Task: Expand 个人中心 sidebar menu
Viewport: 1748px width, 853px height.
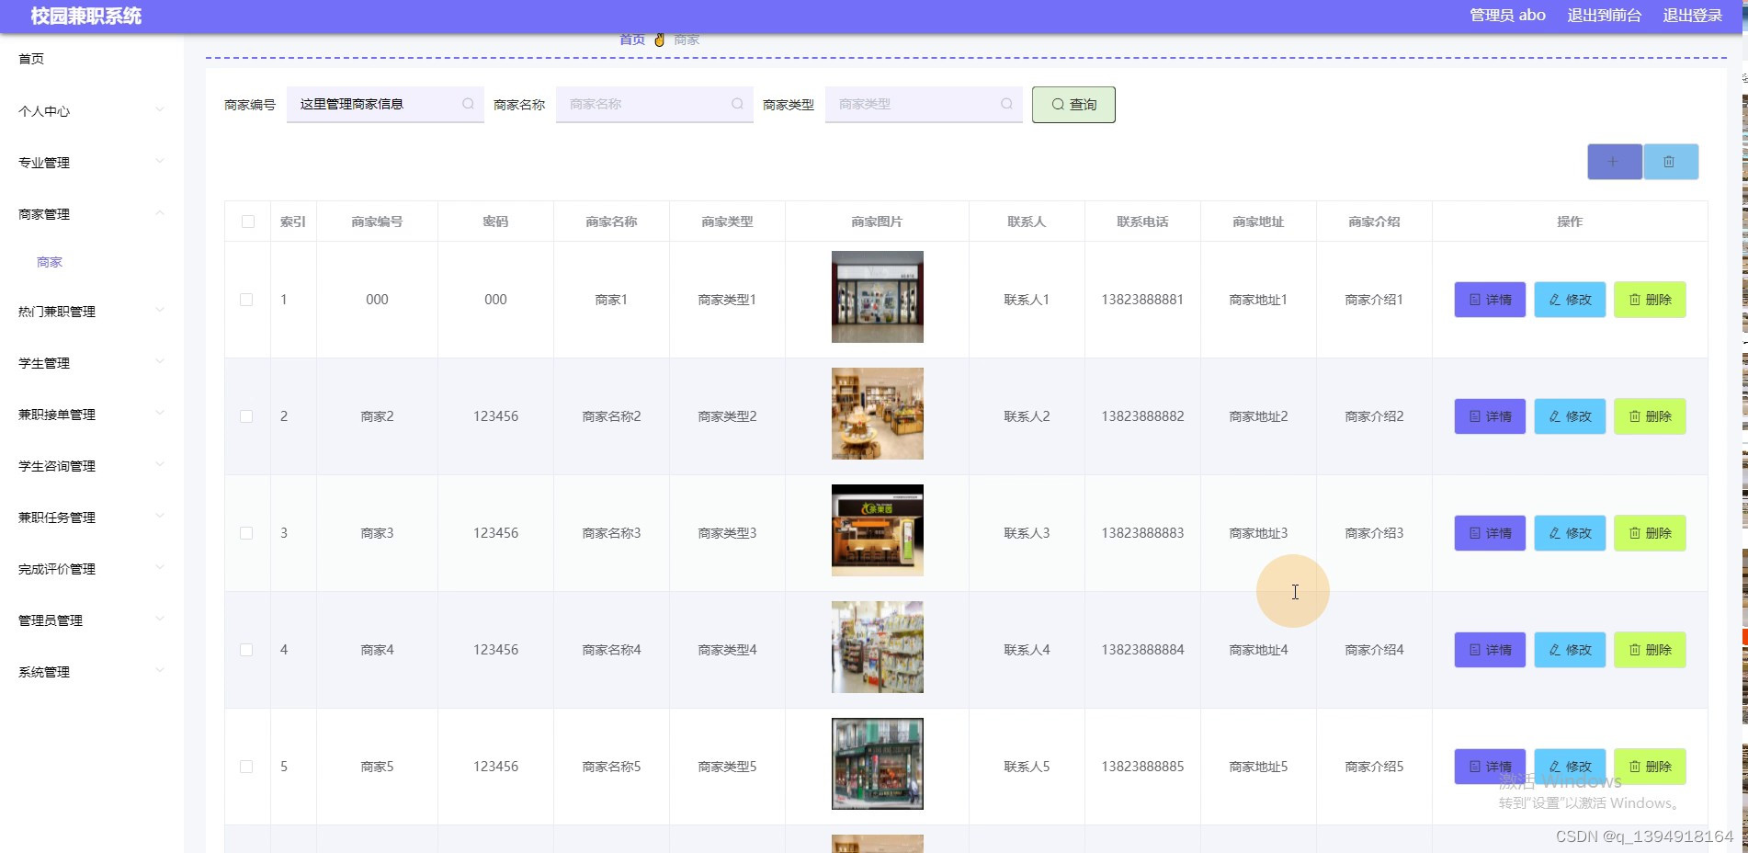Action: pos(92,111)
